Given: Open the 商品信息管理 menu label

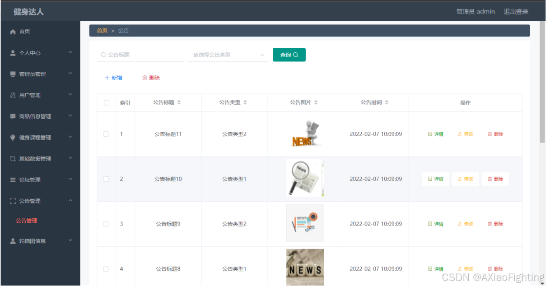Looking at the screenshot, I should (35, 116).
